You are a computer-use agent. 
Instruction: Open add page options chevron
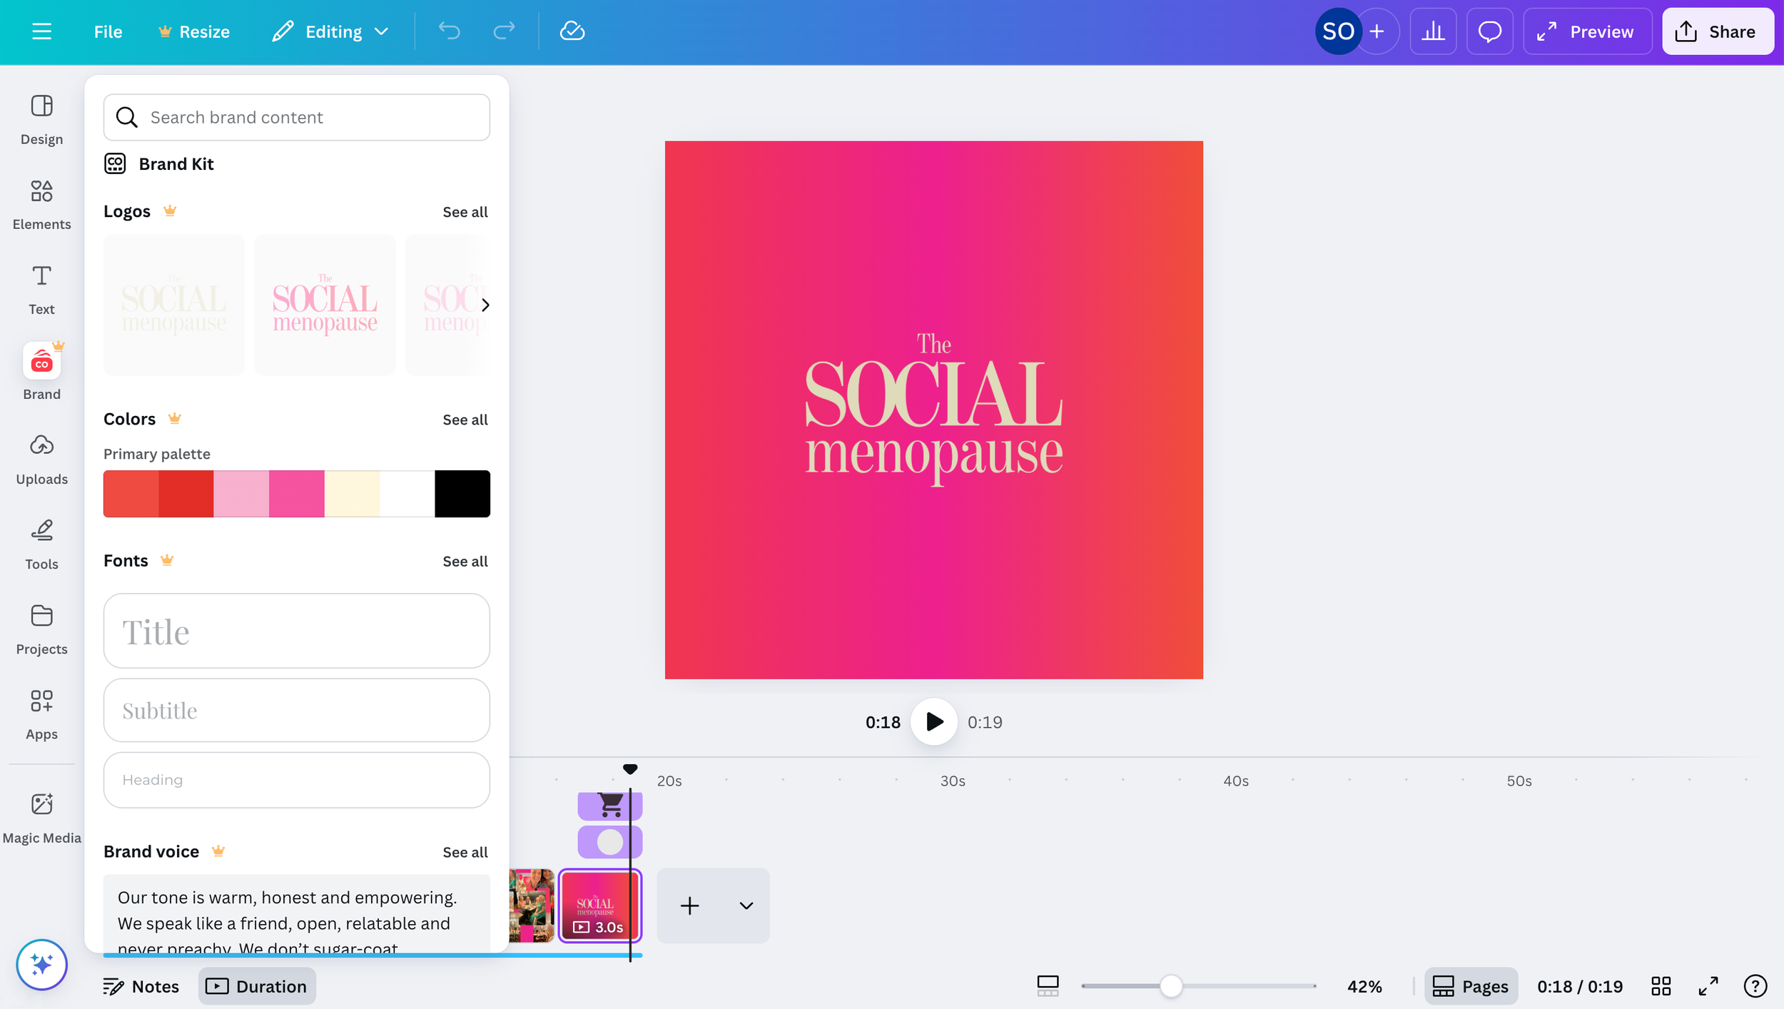[x=746, y=906]
